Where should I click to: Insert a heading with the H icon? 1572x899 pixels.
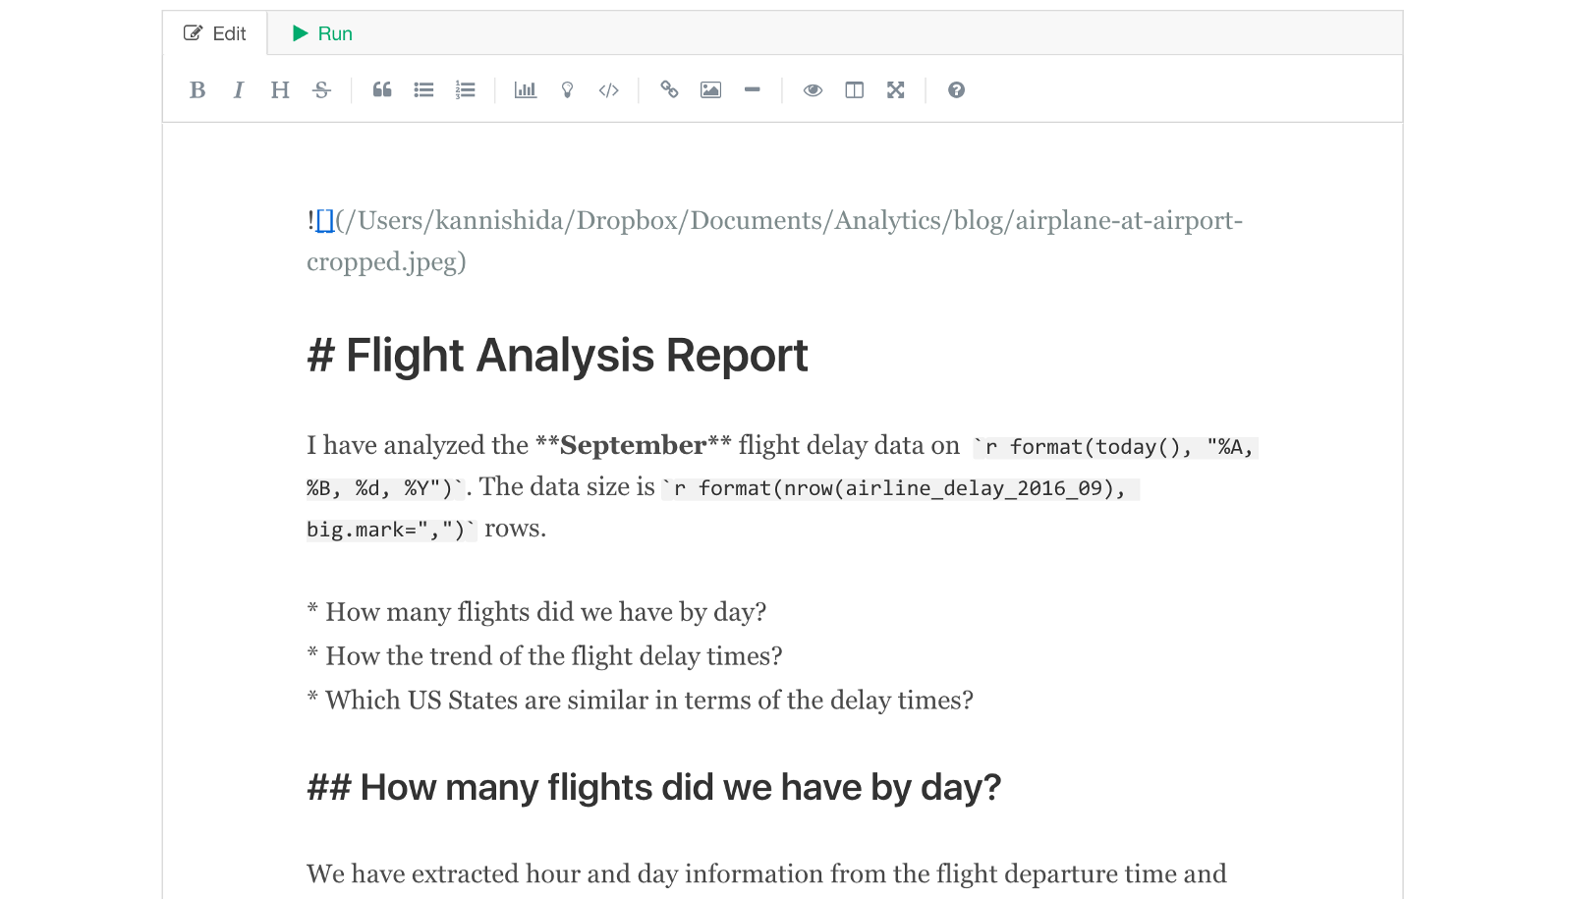coord(280,90)
